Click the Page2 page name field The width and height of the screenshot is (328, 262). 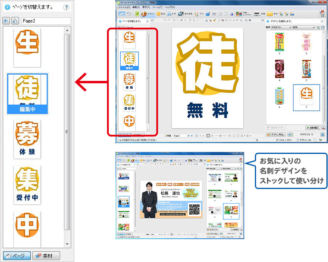tap(46, 21)
